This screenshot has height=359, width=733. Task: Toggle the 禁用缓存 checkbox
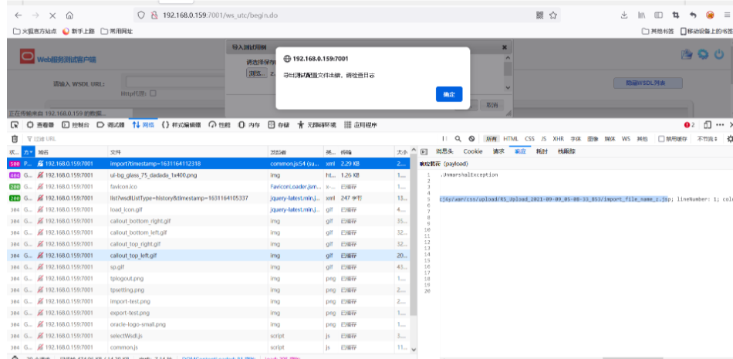click(660, 139)
